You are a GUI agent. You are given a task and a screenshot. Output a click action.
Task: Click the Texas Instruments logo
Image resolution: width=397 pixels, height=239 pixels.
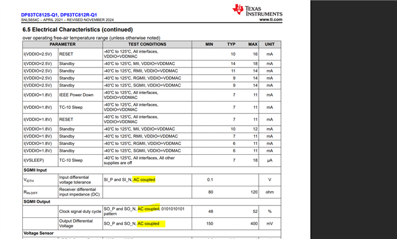[x=257, y=11]
